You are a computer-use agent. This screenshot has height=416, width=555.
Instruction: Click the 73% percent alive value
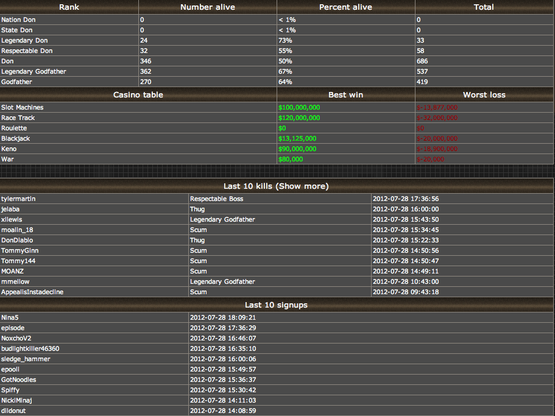(x=285, y=40)
